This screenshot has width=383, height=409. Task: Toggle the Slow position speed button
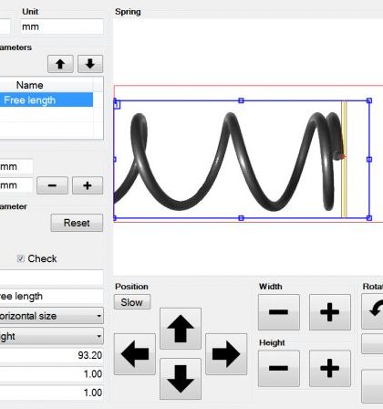point(132,302)
